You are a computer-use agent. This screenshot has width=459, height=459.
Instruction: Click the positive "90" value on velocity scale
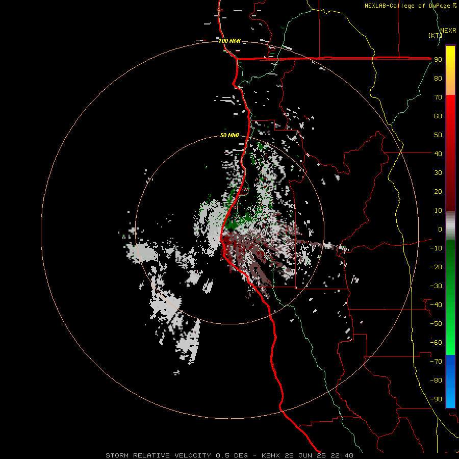point(438,60)
